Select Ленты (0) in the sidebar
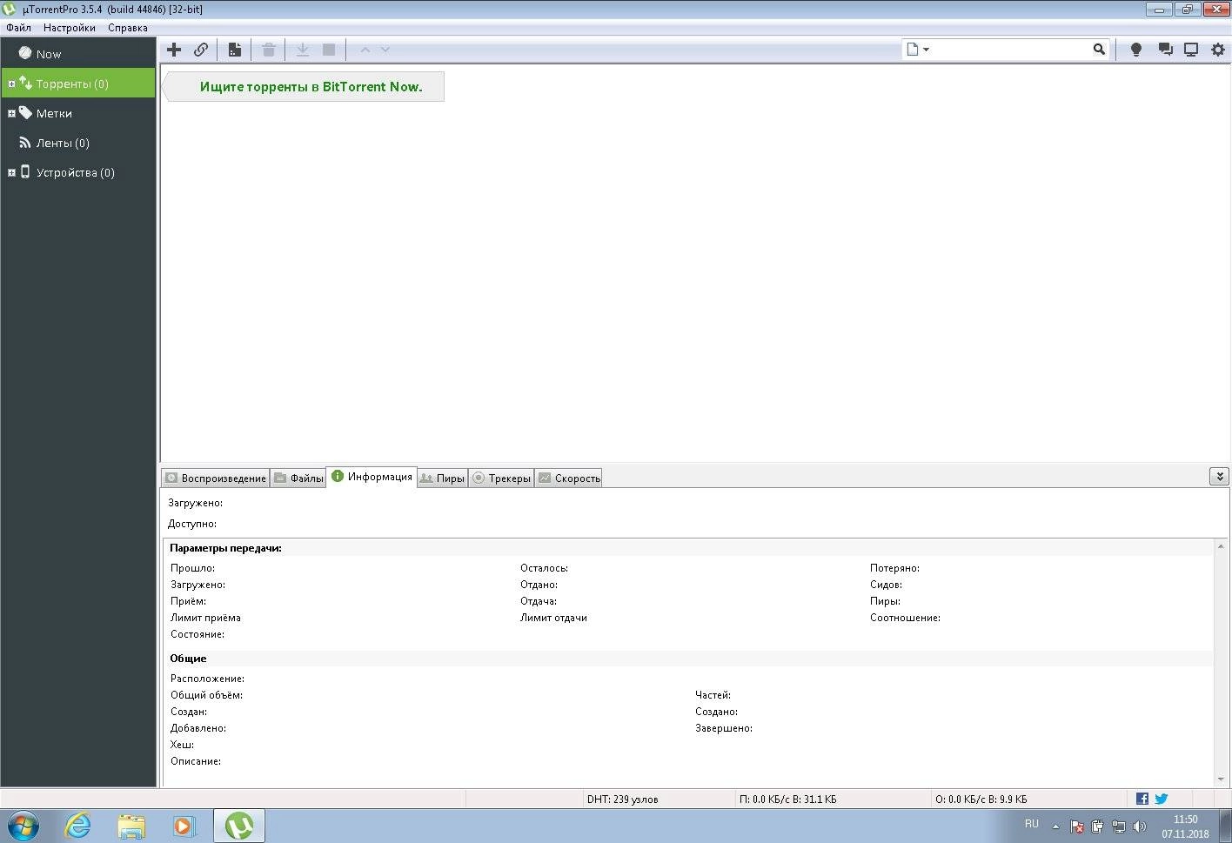1232x843 pixels. (78, 143)
